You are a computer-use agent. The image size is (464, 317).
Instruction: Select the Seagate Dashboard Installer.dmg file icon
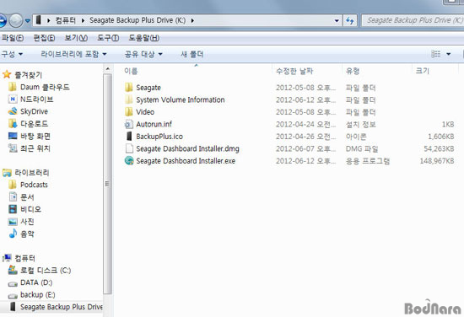[129, 148]
